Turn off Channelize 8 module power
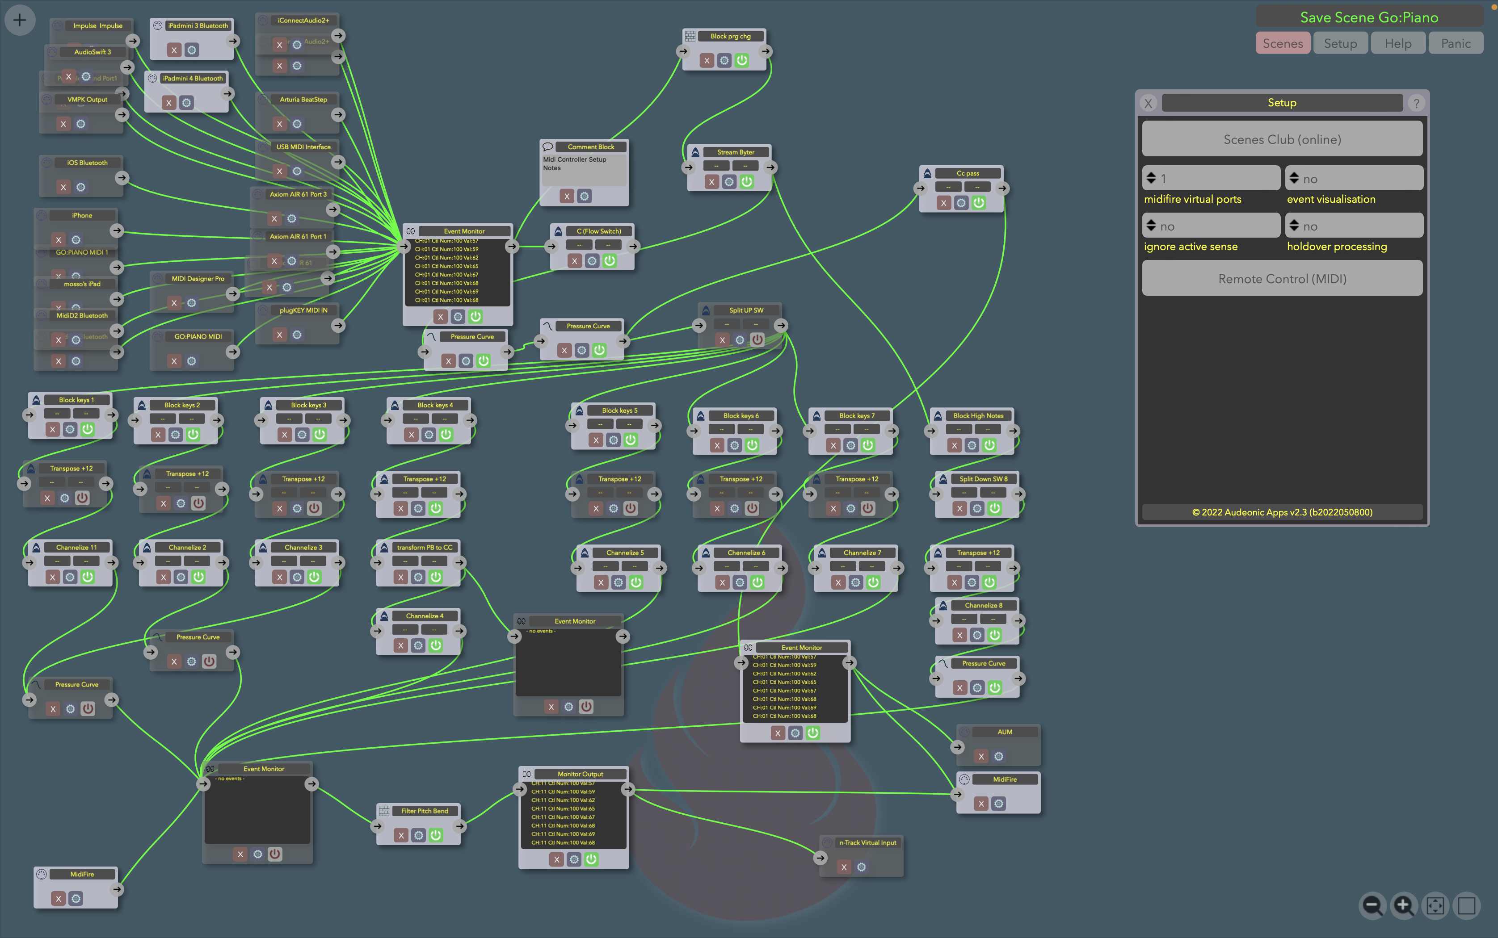Viewport: 1498px width, 938px height. (x=995, y=635)
